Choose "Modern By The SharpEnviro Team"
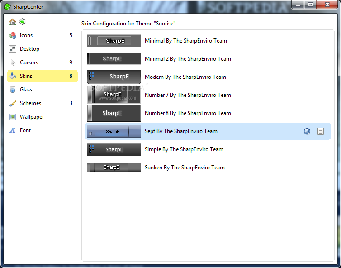 click(x=185, y=77)
